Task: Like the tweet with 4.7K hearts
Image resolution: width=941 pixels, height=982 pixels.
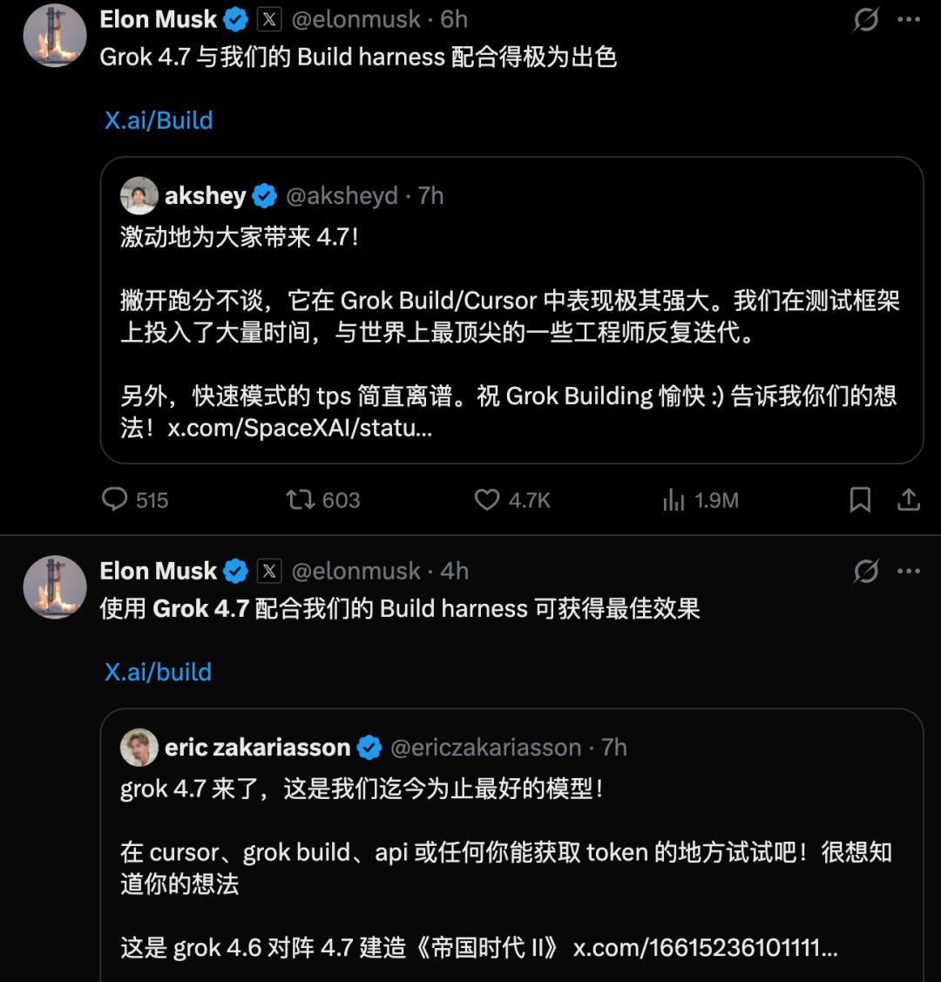Action: click(x=487, y=500)
